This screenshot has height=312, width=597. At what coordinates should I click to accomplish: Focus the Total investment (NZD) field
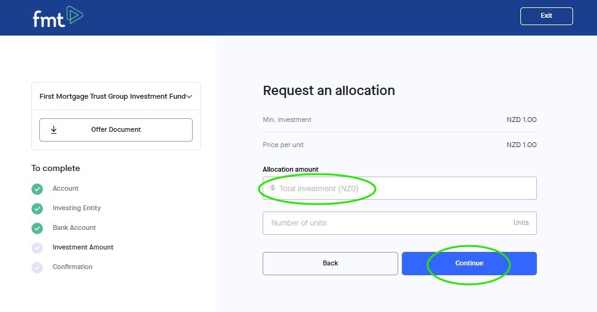click(399, 188)
